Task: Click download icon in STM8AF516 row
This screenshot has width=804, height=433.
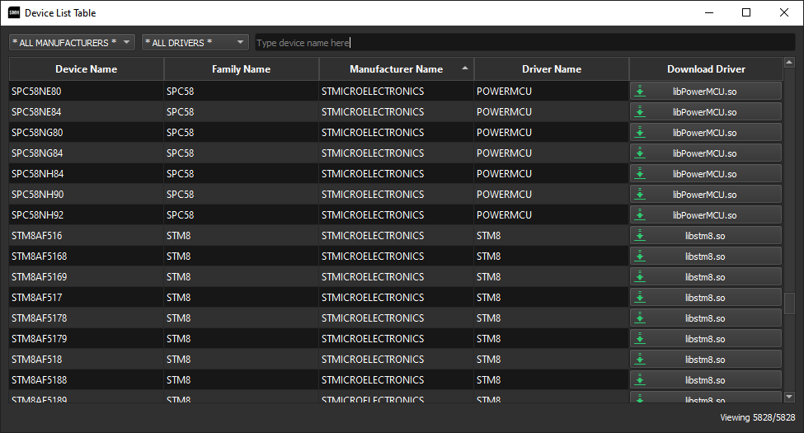Action: pos(640,236)
